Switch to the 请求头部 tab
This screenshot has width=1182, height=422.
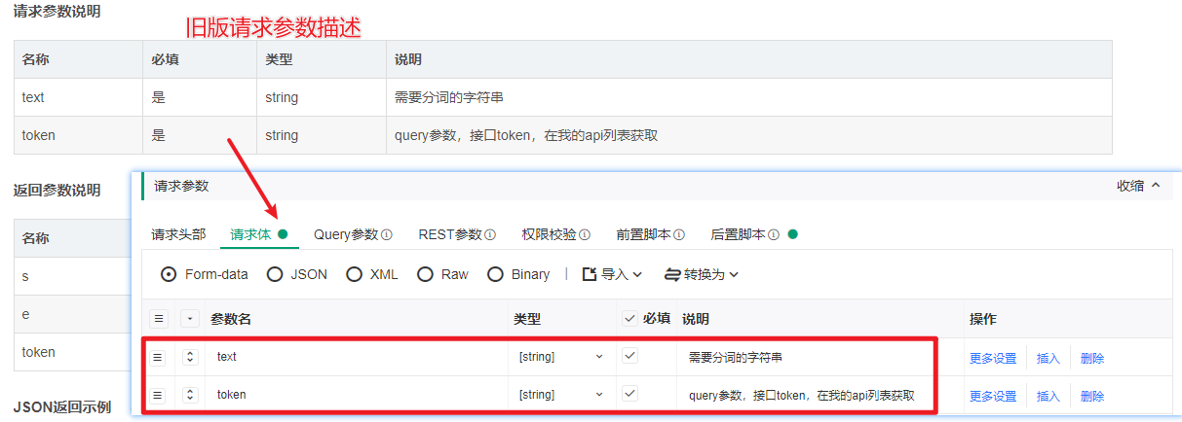point(178,234)
